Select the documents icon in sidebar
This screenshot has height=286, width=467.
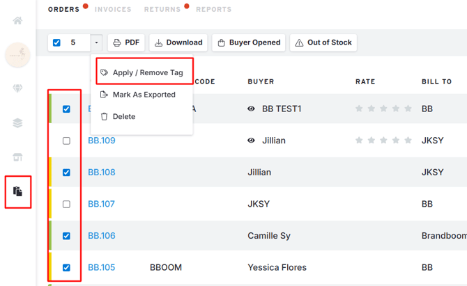click(17, 191)
